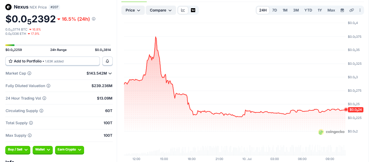Switch to TradingView chart icon
The height and width of the screenshot is (162, 370).
193,10
